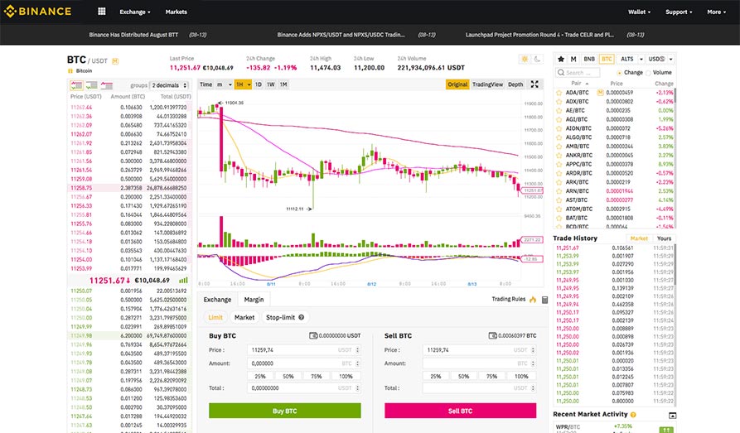Toggle Market trade history view
The image size is (740, 433).
pos(639,238)
